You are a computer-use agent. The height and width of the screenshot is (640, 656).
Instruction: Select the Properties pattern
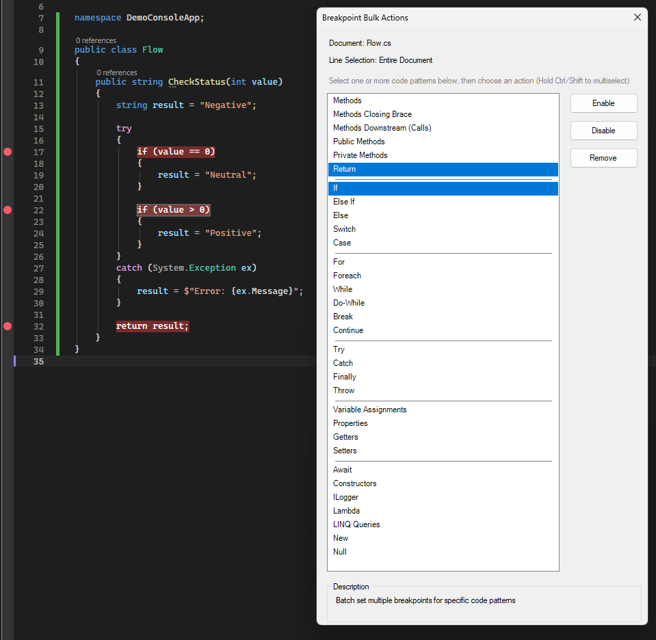pos(443,423)
